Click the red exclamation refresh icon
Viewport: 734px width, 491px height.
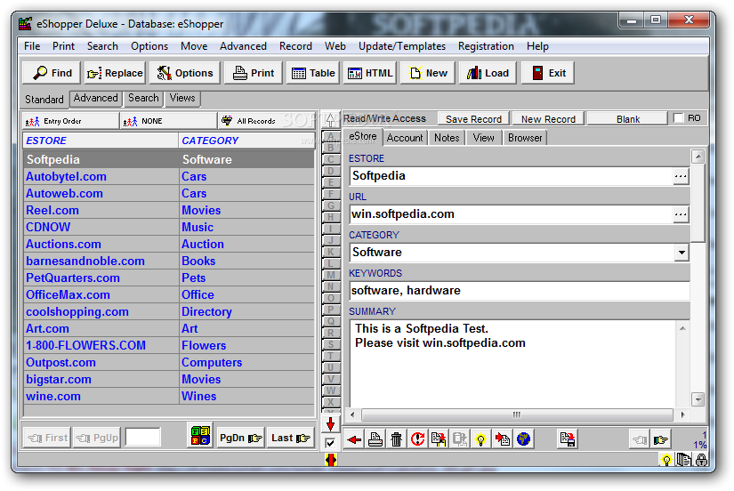pos(417,439)
